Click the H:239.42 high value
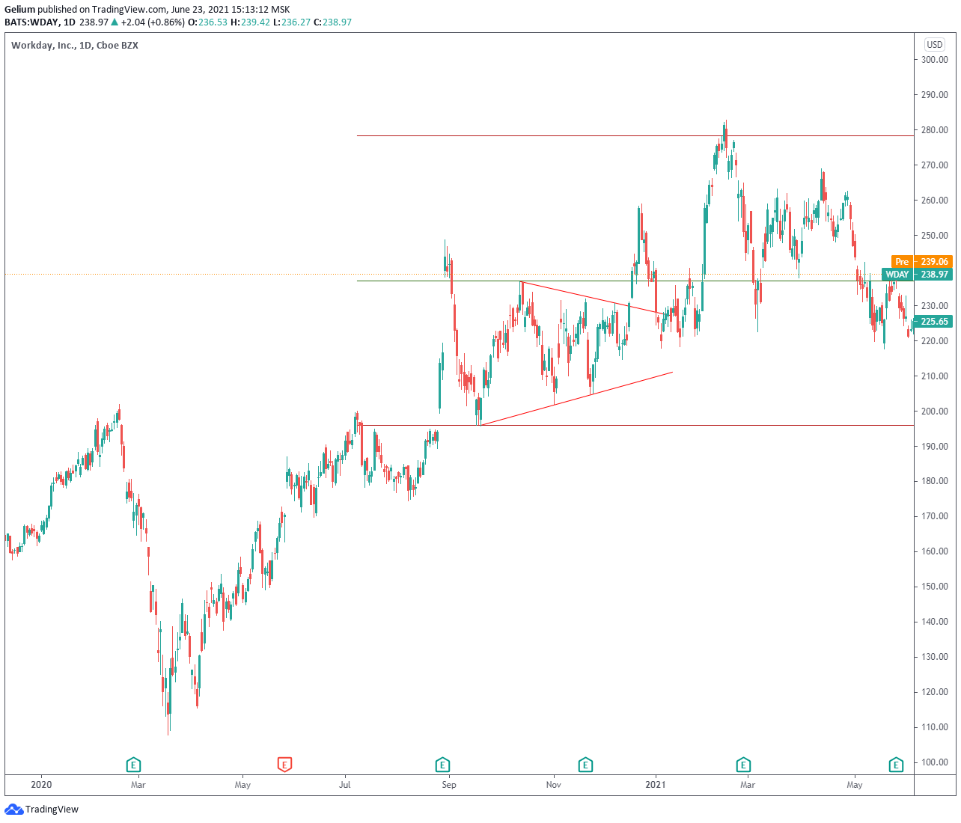Screen dimensions: 961x823 tap(250, 22)
